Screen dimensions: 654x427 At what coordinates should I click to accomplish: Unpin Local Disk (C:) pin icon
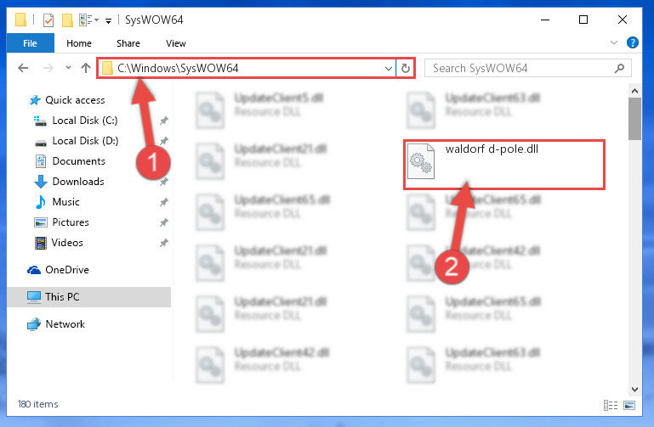164,121
